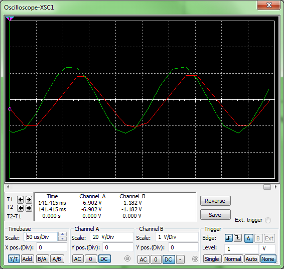Toggle Channel A AC coupling

tap(78, 259)
